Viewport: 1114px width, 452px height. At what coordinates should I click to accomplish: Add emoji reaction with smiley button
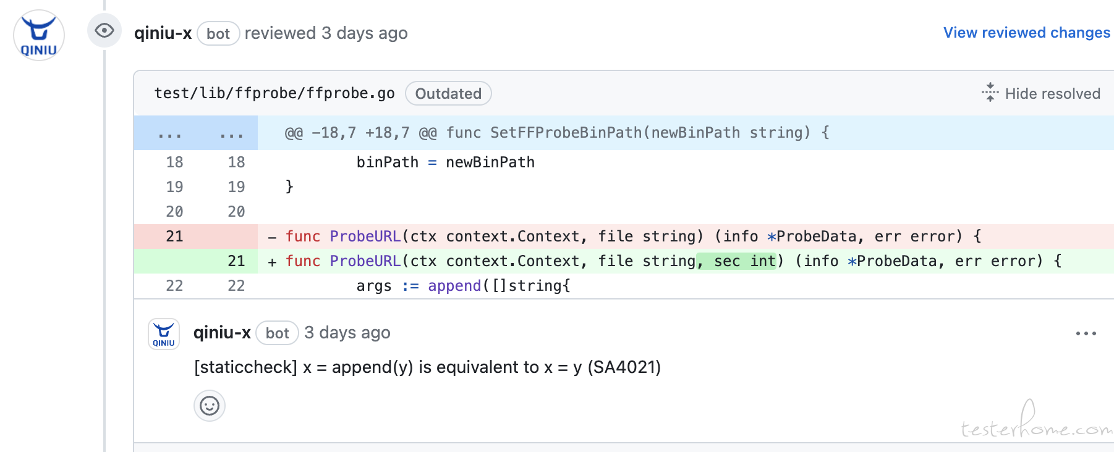click(x=210, y=406)
